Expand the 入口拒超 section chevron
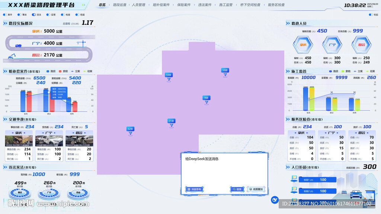Screen dimensions: 381x214 click(x=288, y=168)
